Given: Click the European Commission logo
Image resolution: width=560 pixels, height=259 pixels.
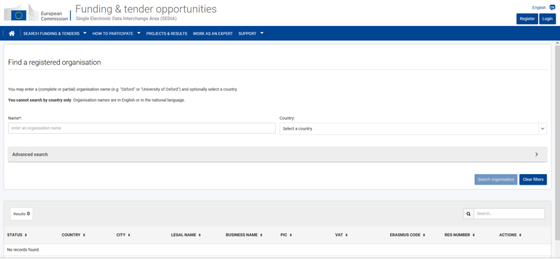Looking at the screenshot, I should coord(36,13).
